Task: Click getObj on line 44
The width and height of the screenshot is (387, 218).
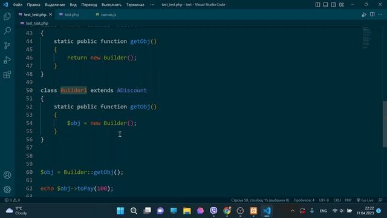Action: tap(140, 41)
